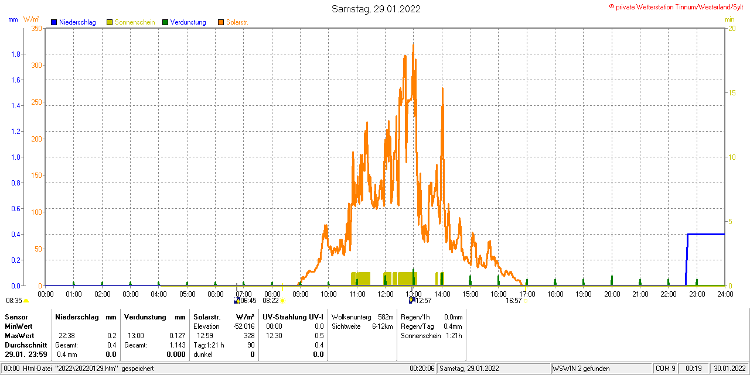Click the blue Niederschlag legend square
Viewport: 750px width, 375px height.
(54, 22)
